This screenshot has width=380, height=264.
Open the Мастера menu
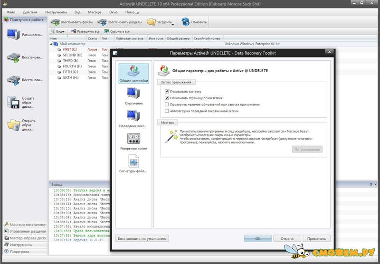pyautogui.click(x=95, y=12)
